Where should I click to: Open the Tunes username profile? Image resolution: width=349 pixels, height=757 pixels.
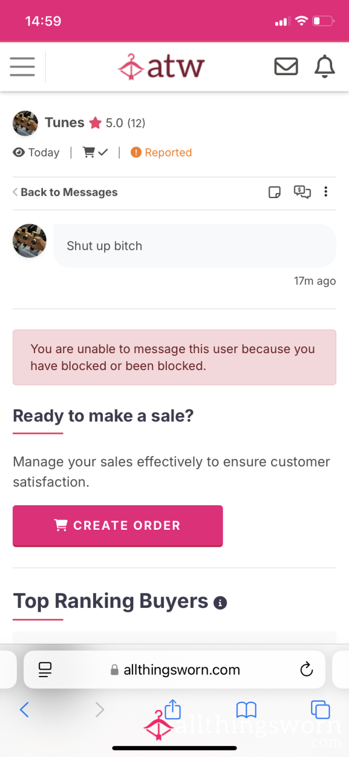click(x=65, y=122)
